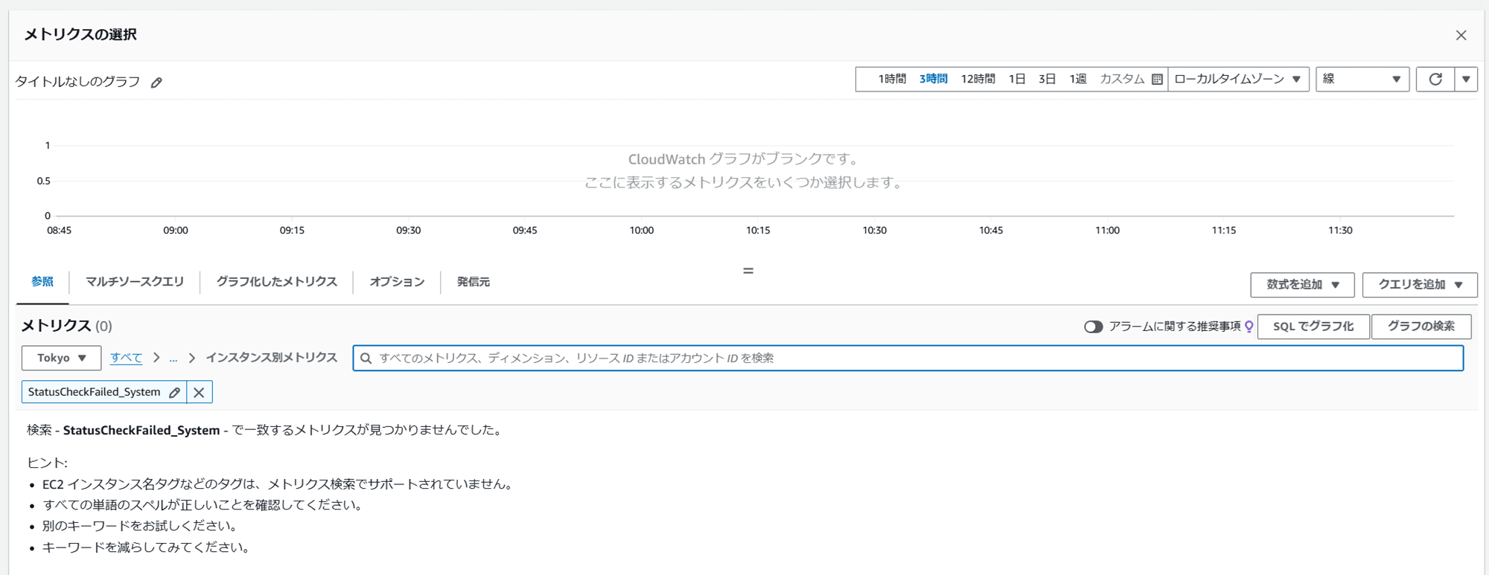Open the add math expression dropdown

click(1302, 285)
